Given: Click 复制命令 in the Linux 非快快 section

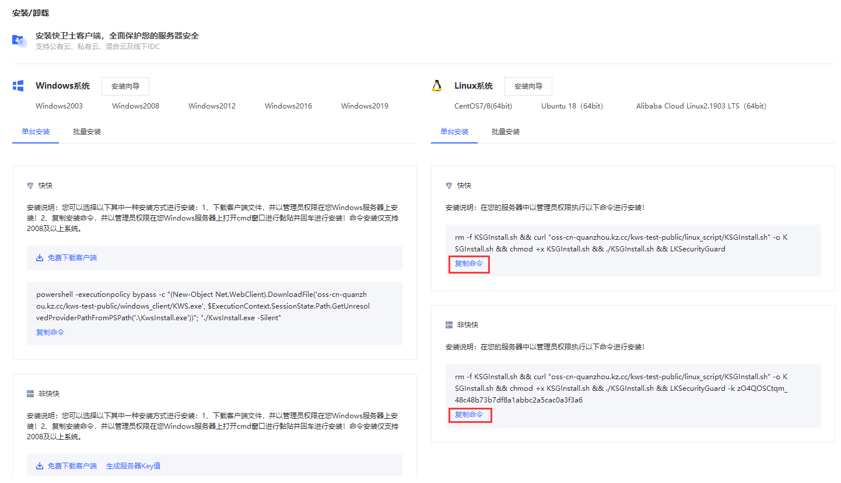Looking at the screenshot, I should (x=469, y=415).
